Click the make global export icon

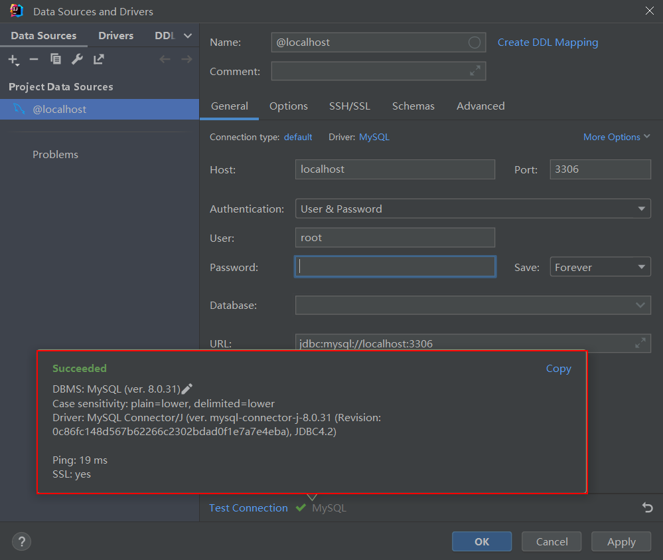(98, 59)
